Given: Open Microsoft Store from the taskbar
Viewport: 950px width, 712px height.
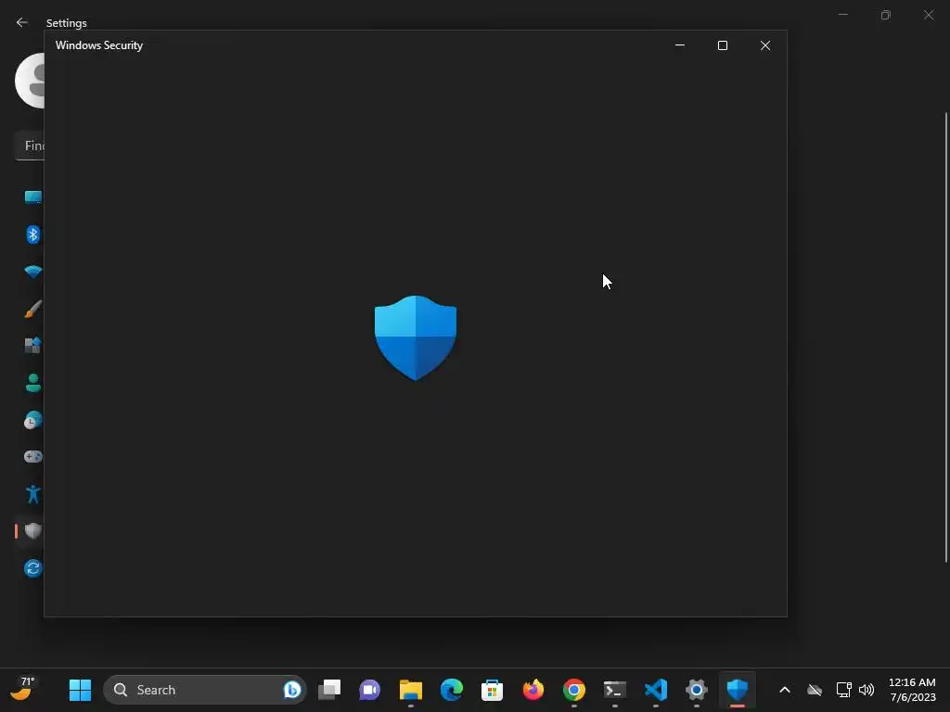Looking at the screenshot, I should coord(492,690).
